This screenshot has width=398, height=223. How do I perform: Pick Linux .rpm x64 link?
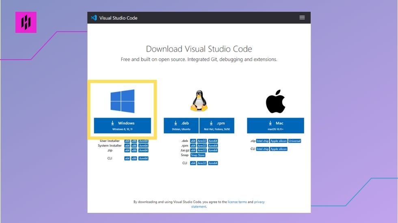pyautogui.click(x=193, y=146)
